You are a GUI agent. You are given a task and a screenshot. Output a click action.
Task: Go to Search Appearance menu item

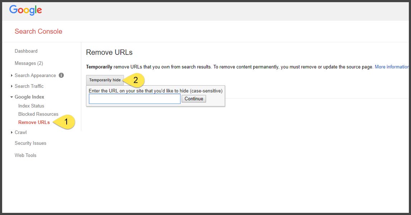point(35,76)
